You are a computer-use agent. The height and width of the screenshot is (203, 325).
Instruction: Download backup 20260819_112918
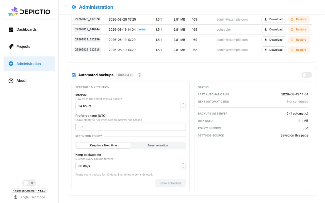point(274,50)
